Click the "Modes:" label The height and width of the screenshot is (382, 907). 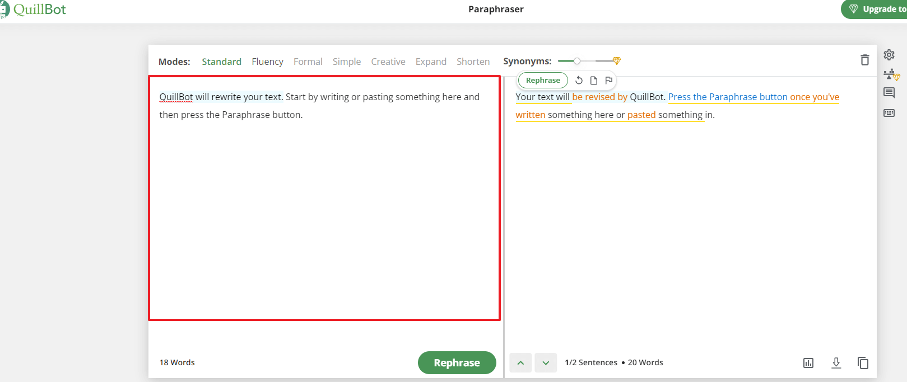(174, 62)
